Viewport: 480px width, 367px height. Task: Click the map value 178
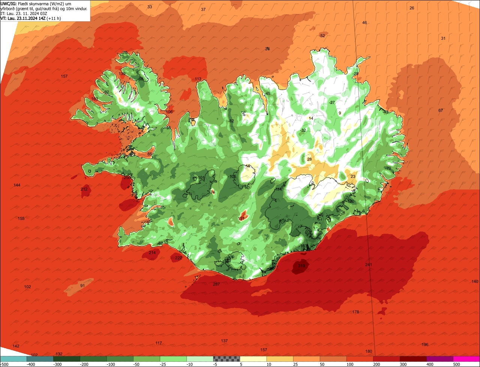355,312
